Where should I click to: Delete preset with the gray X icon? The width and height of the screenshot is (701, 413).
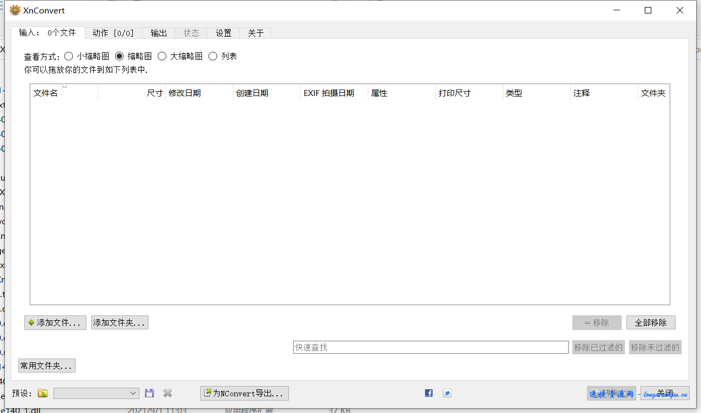click(x=168, y=393)
